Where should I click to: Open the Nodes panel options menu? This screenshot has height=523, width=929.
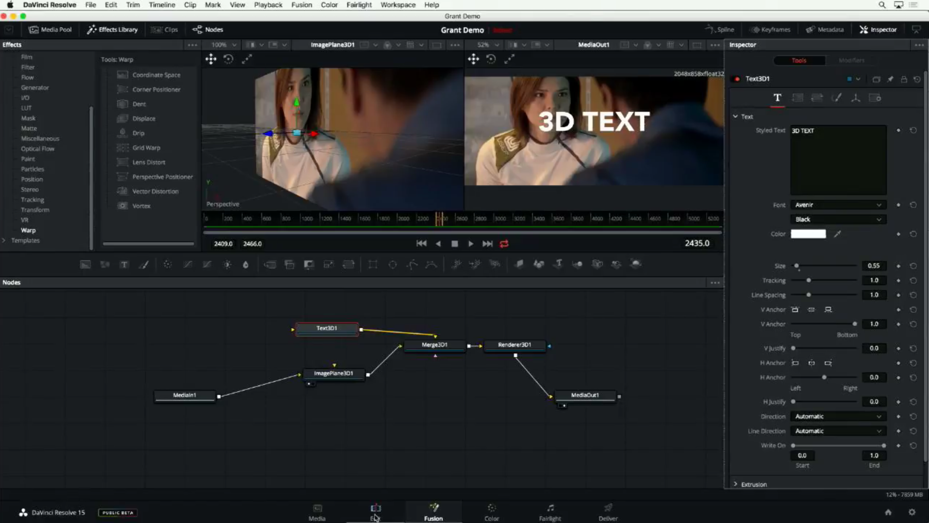[715, 282]
